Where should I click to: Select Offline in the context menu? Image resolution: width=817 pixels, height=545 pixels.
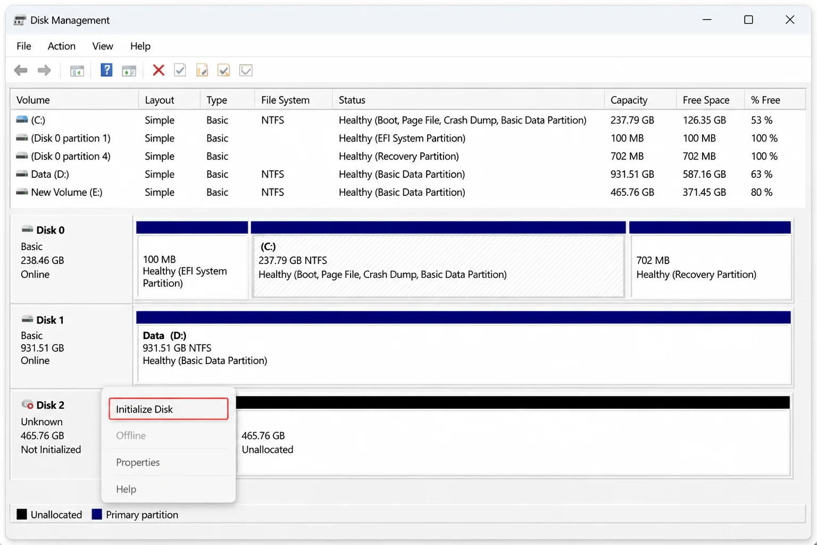click(169, 435)
